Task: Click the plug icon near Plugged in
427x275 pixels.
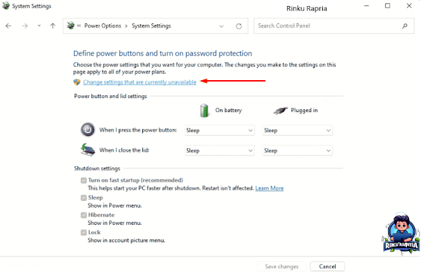Action: point(280,111)
